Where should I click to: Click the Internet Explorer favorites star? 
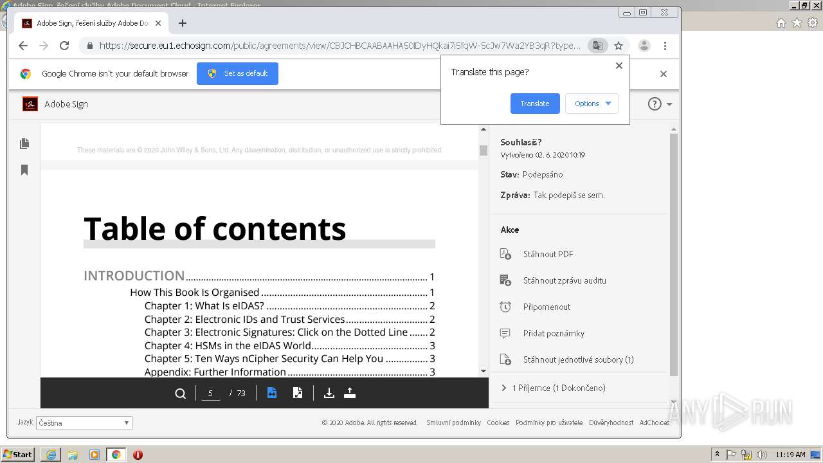tap(797, 23)
